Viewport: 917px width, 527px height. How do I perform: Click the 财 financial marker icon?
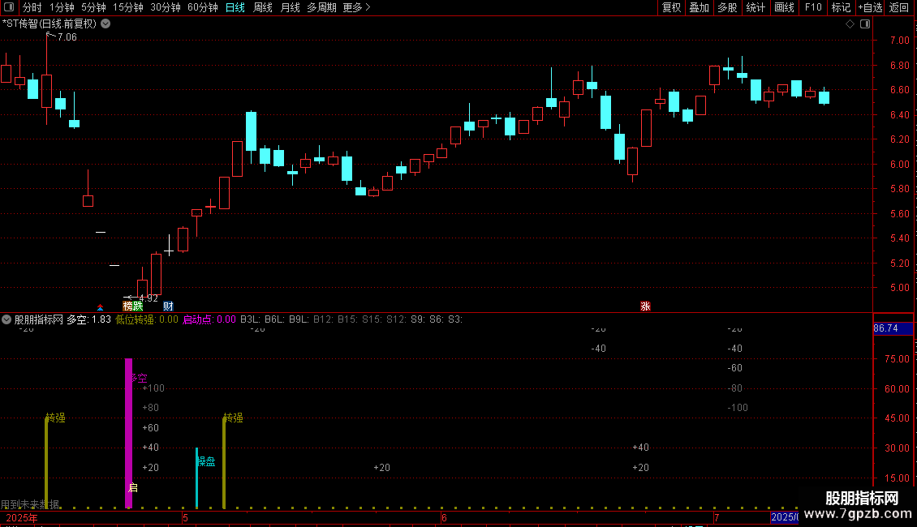click(169, 306)
